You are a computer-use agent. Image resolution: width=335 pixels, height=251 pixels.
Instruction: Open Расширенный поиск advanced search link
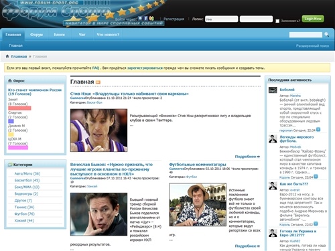click(x=312, y=46)
